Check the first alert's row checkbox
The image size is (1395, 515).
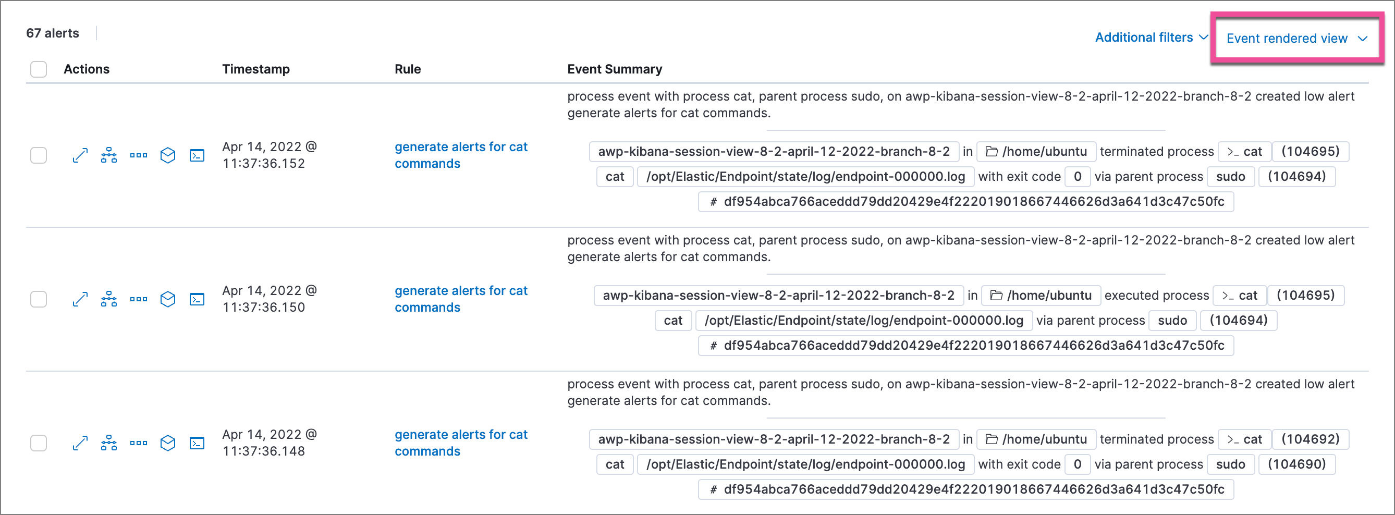[39, 155]
